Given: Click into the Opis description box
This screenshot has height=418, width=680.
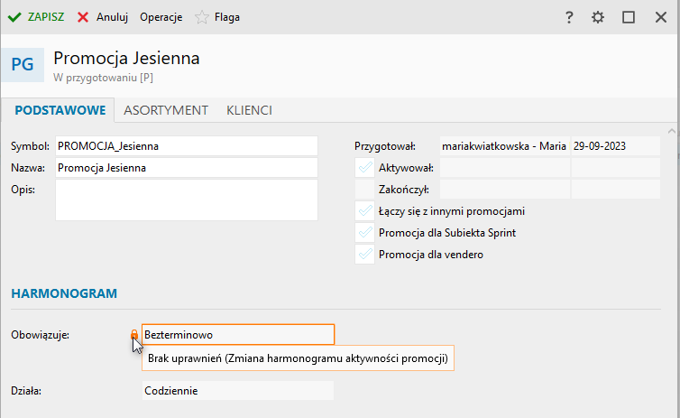Looking at the screenshot, I should (187, 200).
